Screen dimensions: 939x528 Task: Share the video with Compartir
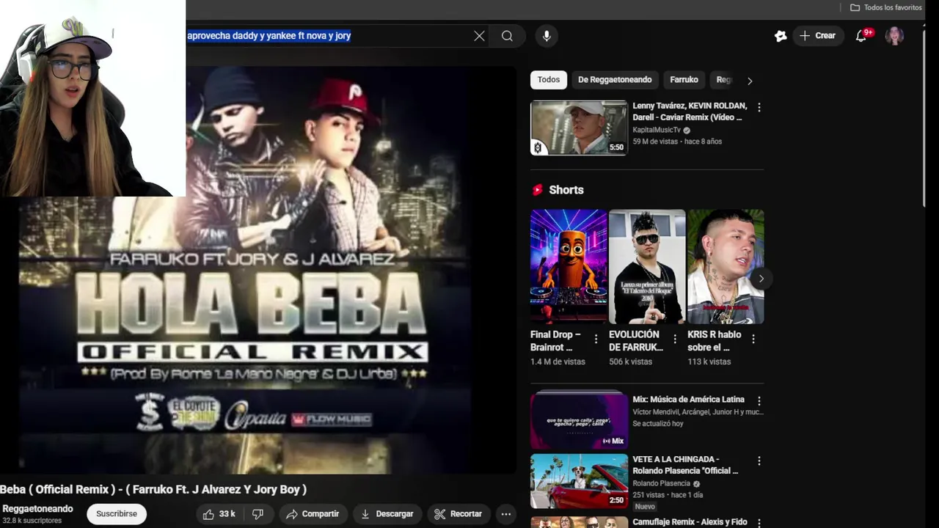tap(313, 514)
